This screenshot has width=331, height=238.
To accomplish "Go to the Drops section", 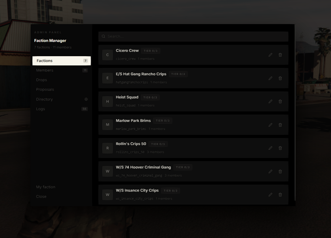I will pos(62,80).
